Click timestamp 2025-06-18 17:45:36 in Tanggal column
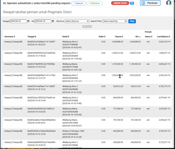Image resolution: width=175 pixels, height=149 pixels. point(36,56)
